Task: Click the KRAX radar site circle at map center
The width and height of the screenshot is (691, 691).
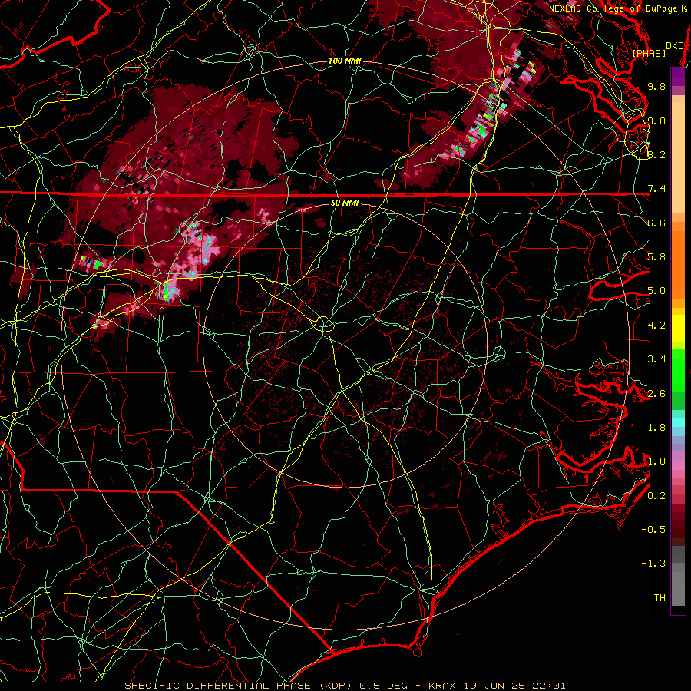Action: [323, 324]
